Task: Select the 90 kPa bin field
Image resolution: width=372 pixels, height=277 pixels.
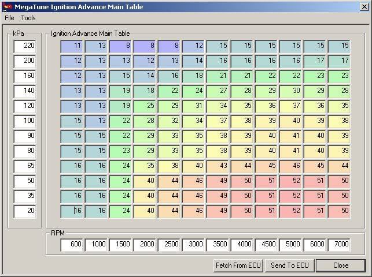Action: [x=25, y=136]
